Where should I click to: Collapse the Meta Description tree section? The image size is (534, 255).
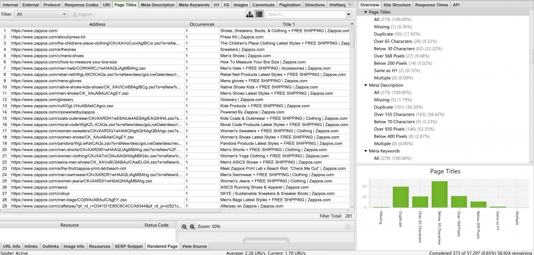[366, 85]
